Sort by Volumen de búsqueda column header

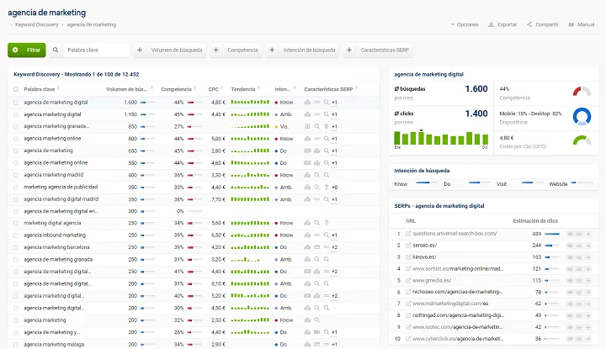127,89
